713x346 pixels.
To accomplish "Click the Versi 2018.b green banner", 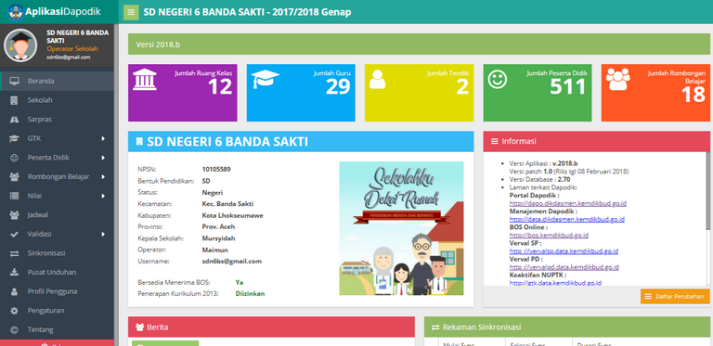I will (419, 45).
